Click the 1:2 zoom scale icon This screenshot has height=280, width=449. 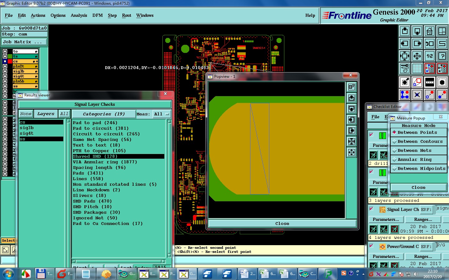pos(429,56)
